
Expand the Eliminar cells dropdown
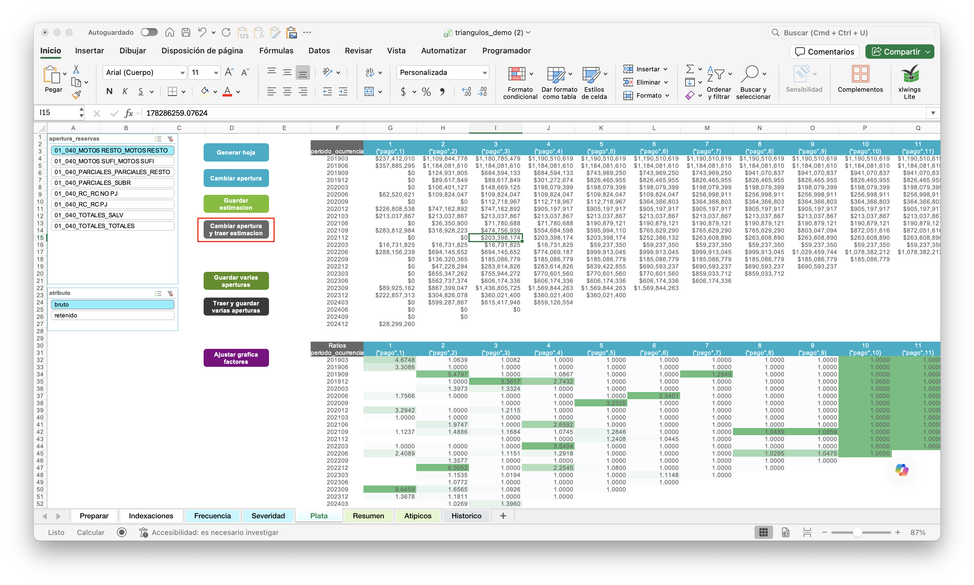666,82
